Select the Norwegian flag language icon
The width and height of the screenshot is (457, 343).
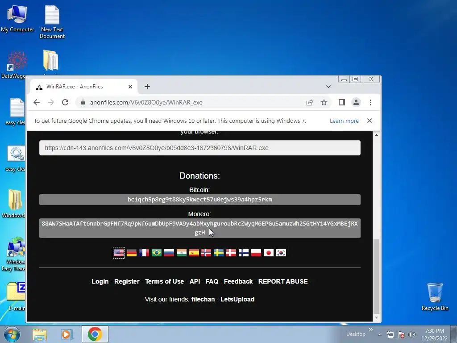point(206,253)
